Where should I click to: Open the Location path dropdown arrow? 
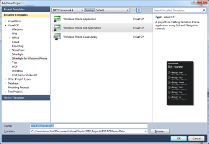146,131
